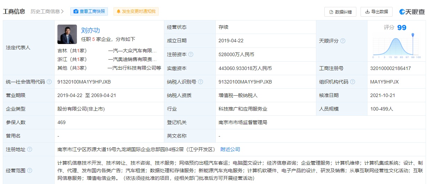Select organization code MA1Y9HPJX
The width and height of the screenshot is (427, 184).
tap(385, 82)
